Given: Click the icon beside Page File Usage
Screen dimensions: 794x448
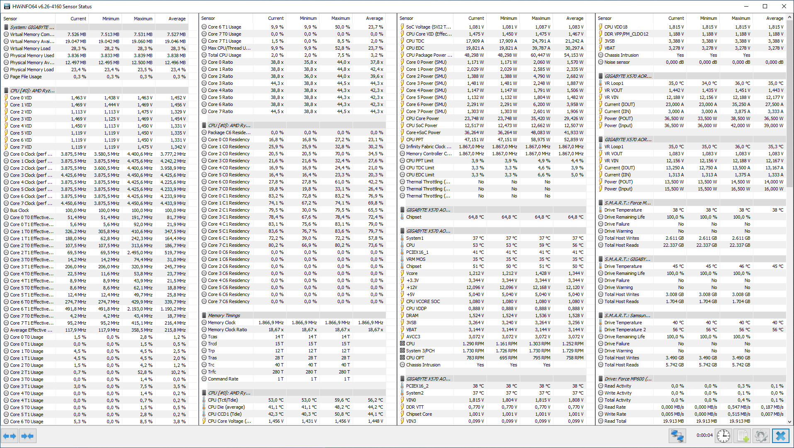Looking at the screenshot, I should [x=6, y=77].
